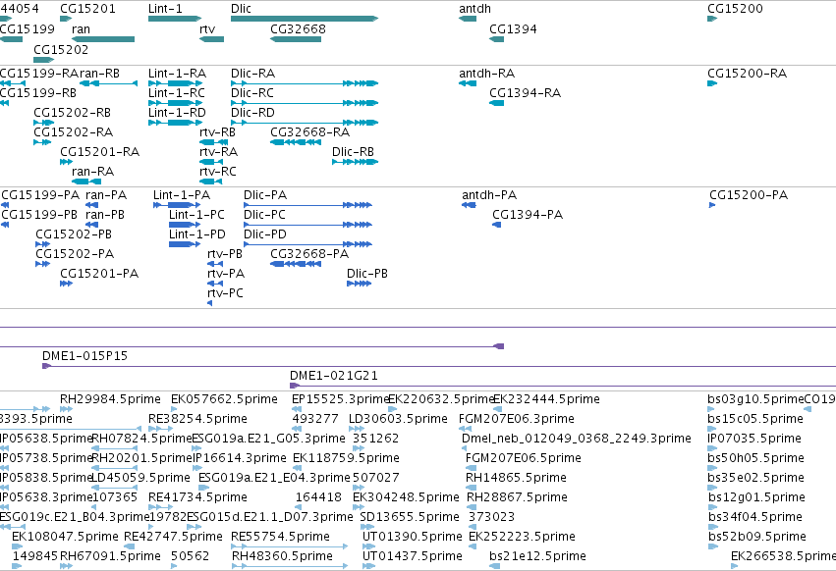The height and width of the screenshot is (571, 836).
Task: Select transcript rtv-RB
Action: coord(214,142)
